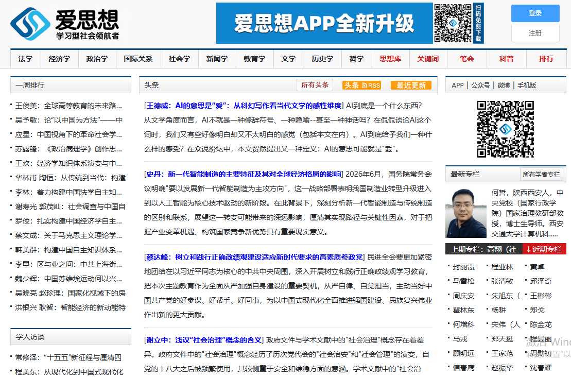571x377 pixels.
Task: Open 蔡文成：关于马克思主义理论学 article
Action: click(x=68, y=235)
